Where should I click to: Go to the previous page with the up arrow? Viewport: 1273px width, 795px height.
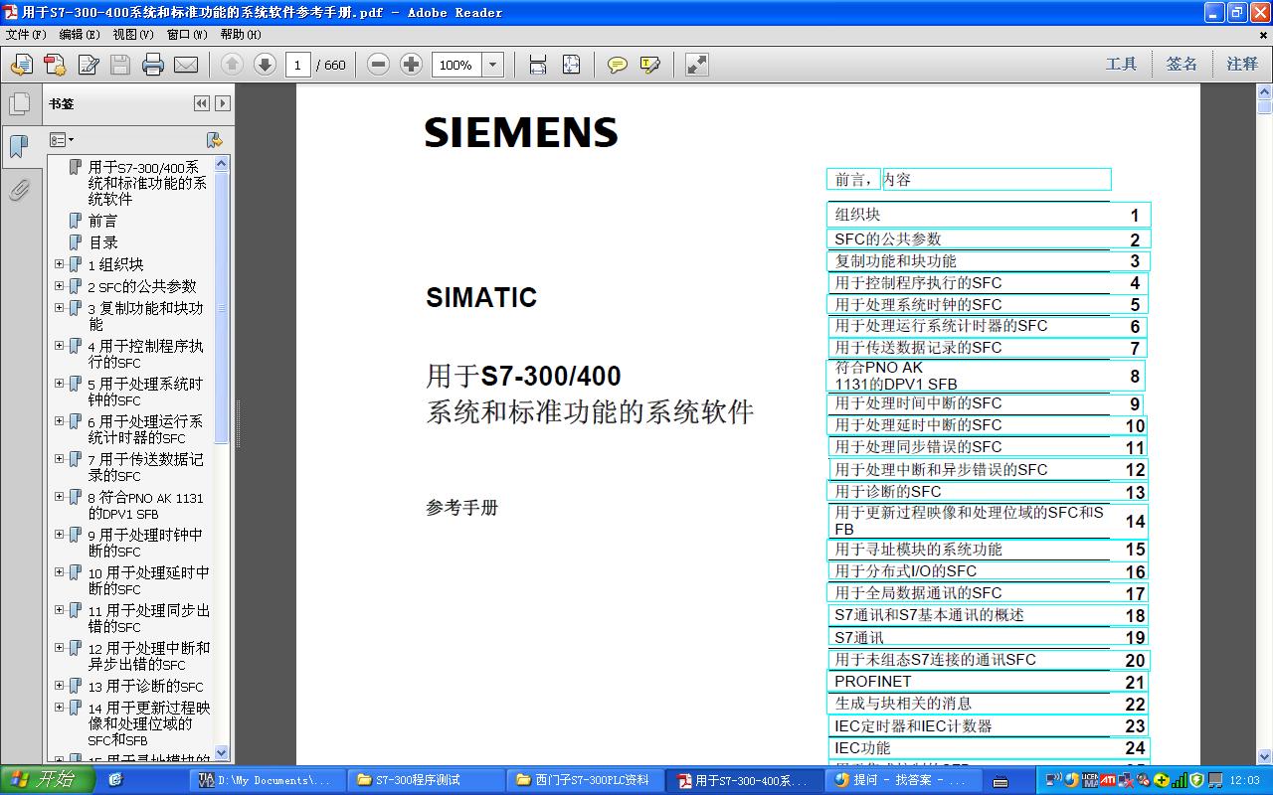pos(232,65)
